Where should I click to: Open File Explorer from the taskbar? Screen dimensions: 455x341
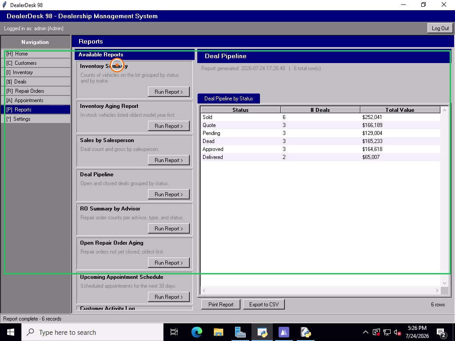[218, 332]
